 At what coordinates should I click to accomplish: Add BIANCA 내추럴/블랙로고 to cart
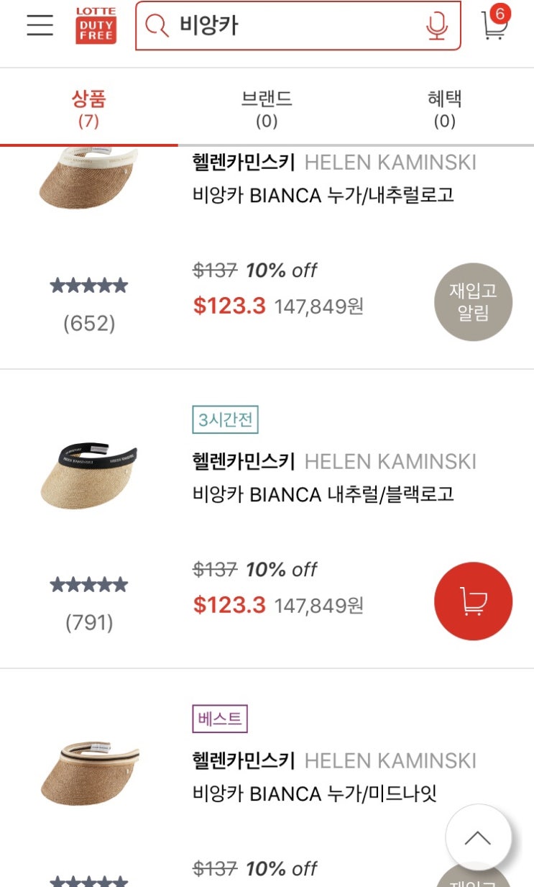click(473, 601)
